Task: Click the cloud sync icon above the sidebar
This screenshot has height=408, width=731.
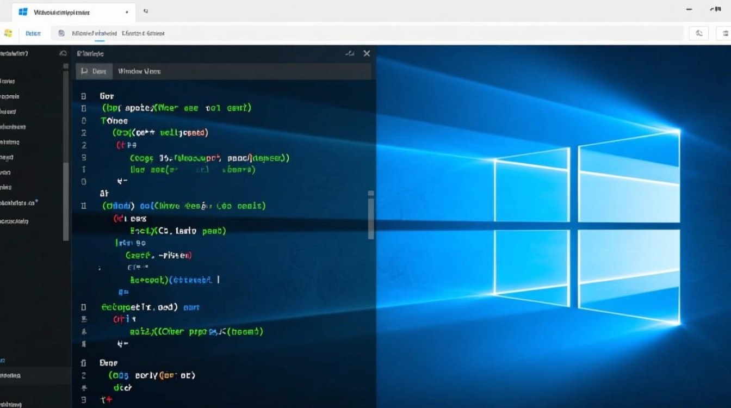Action: pos(61,53)
